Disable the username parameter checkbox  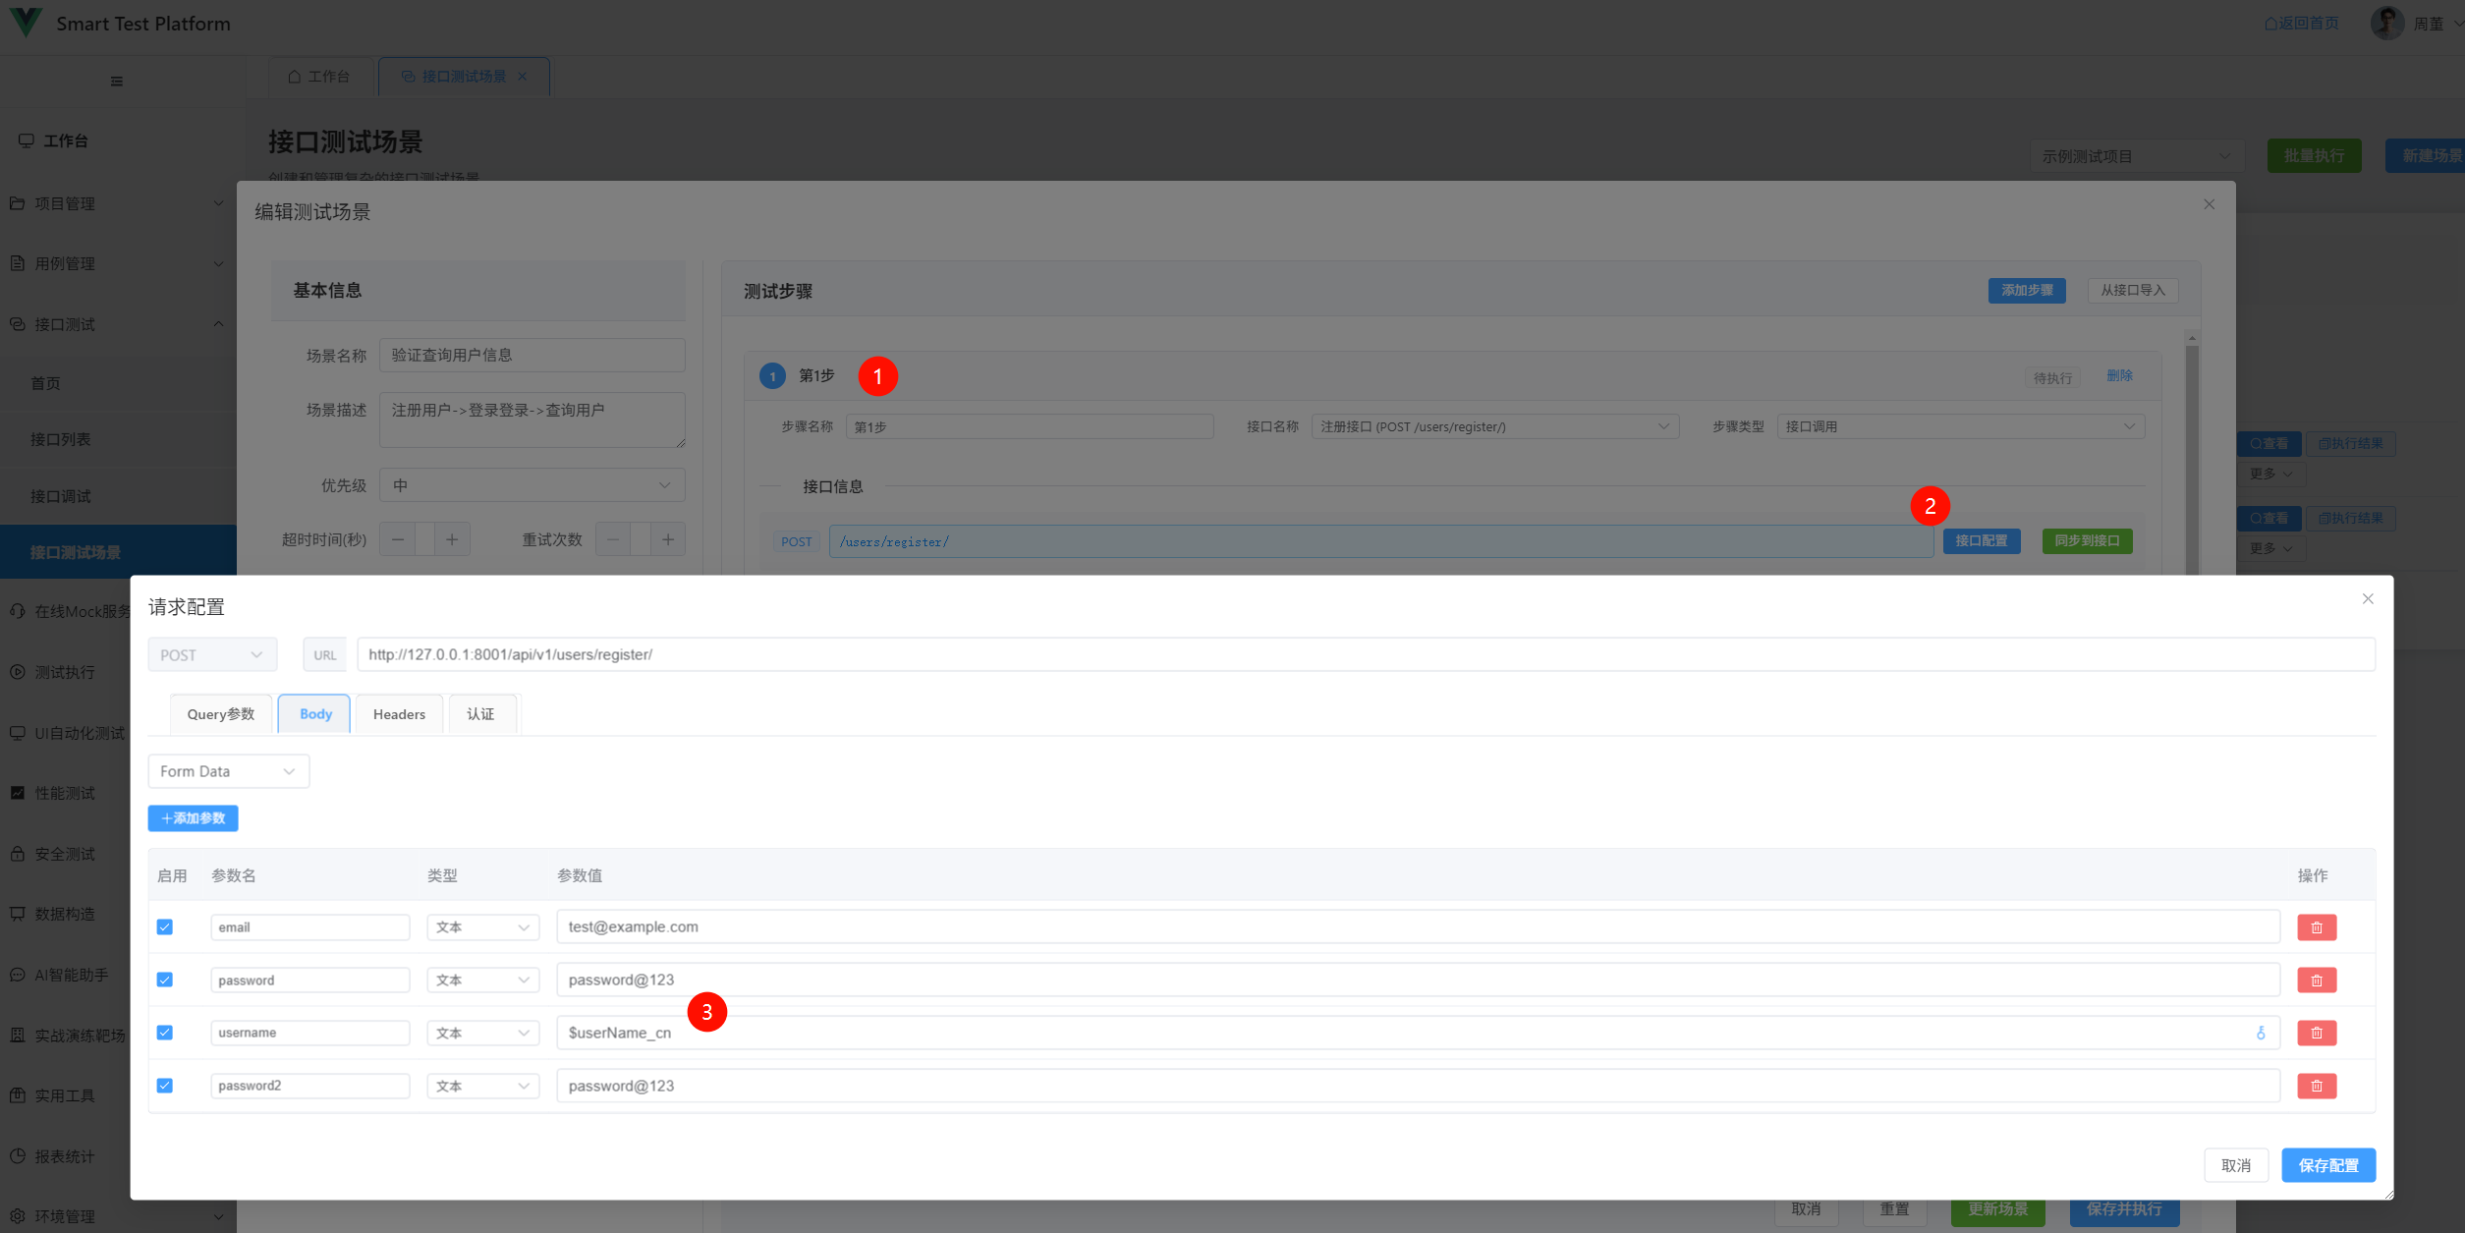click(x=165, y=1033)
